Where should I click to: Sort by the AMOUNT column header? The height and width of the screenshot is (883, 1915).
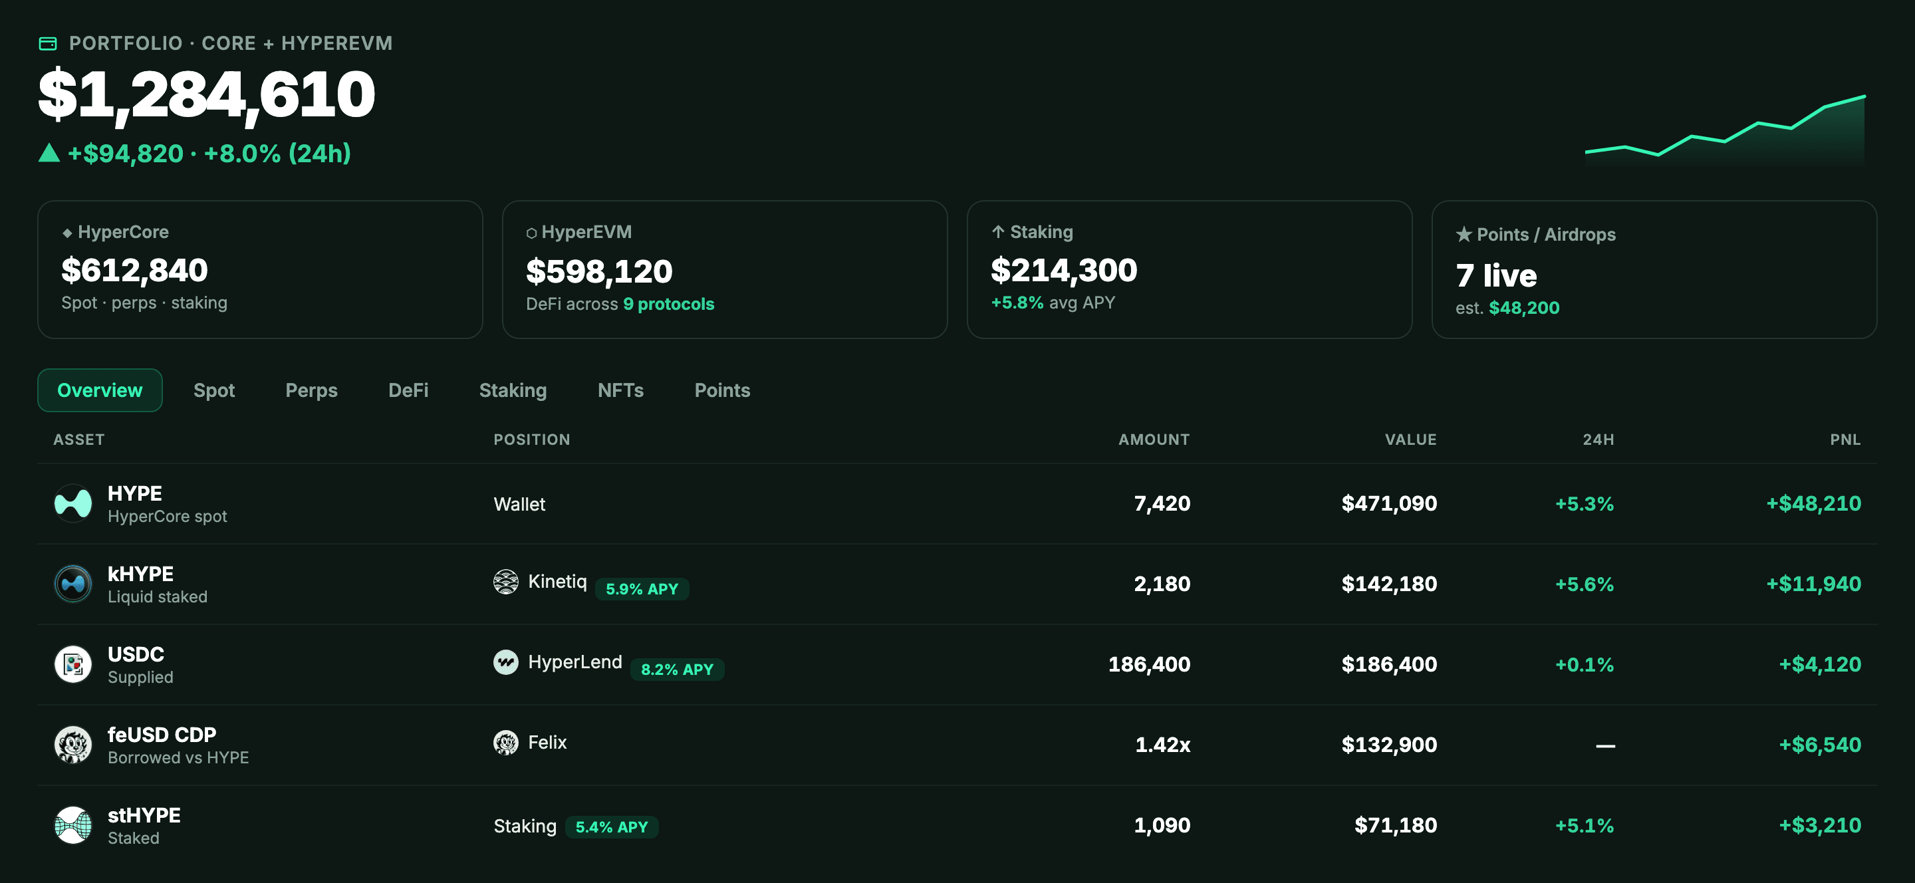(x=1154, y=440)
